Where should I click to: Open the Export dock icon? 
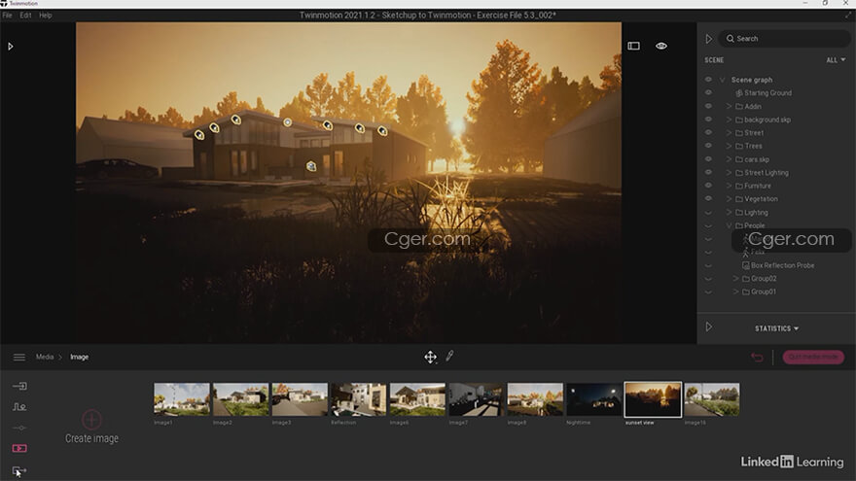pos(19,469)
